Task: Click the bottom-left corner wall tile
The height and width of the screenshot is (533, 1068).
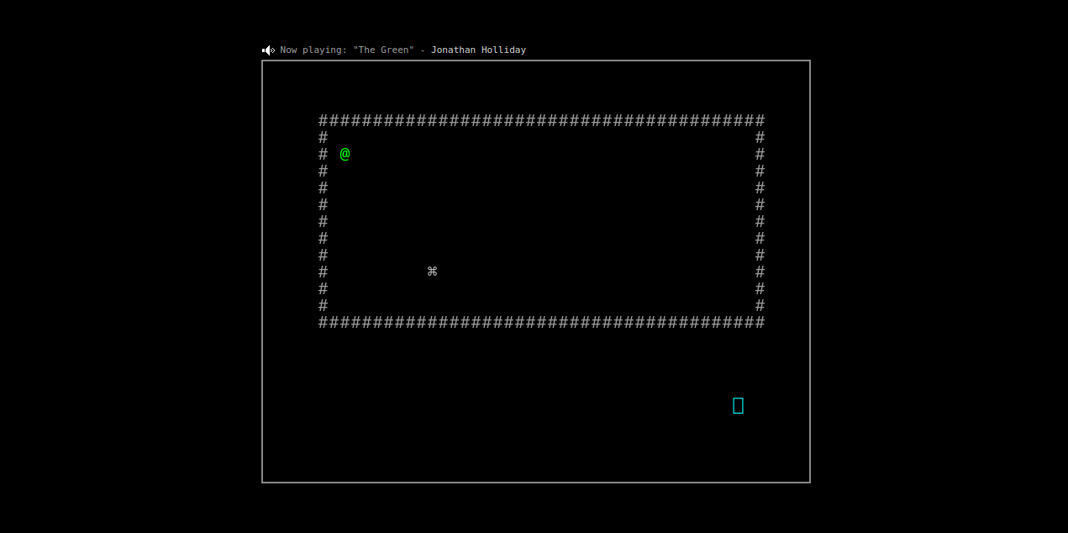Action: pyautogui.click(x=324, y=322)
